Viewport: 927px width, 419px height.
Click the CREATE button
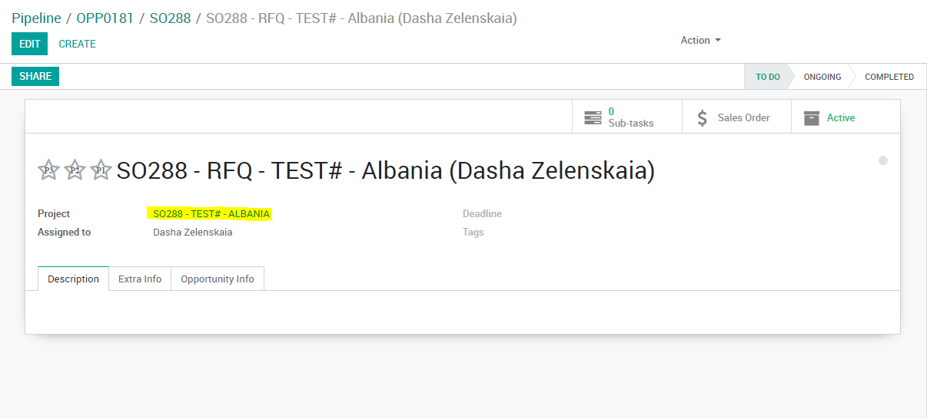[x=78, y=44]
